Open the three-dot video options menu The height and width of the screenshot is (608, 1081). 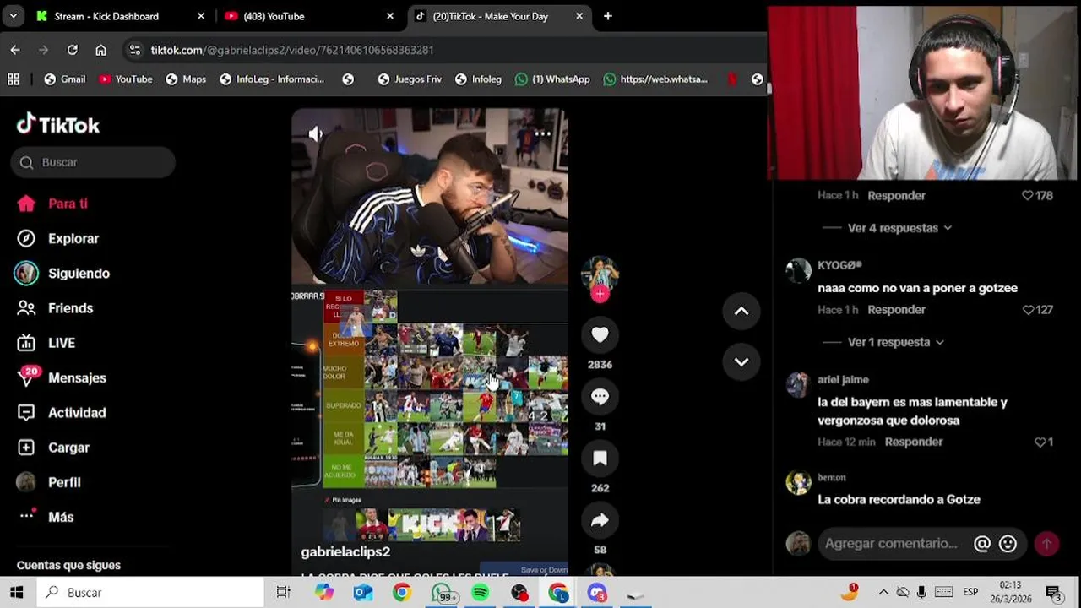[542, 133]
